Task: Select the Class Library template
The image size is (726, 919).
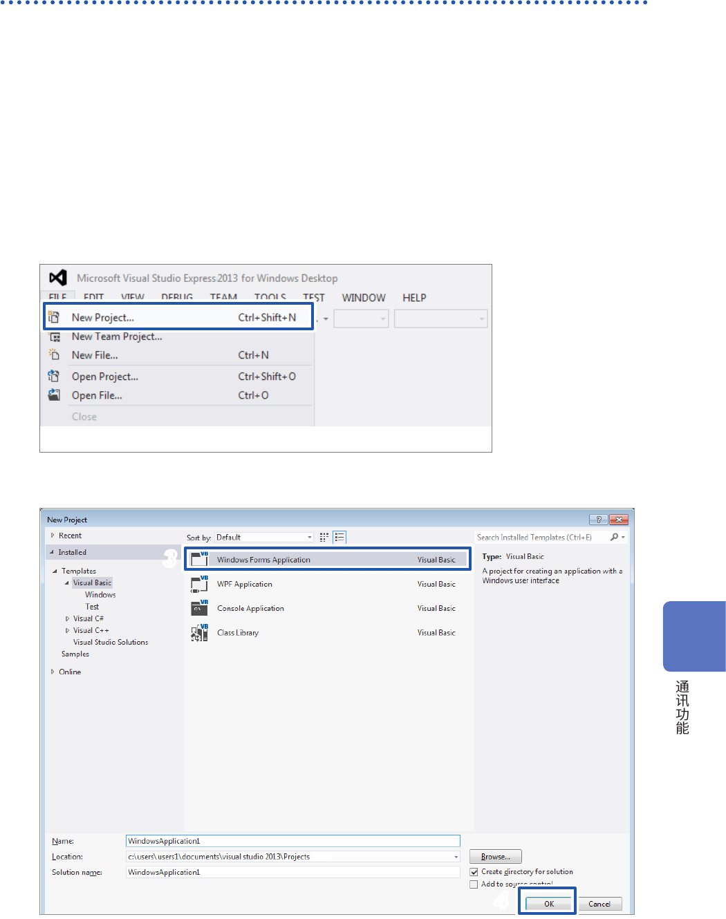Action: [x=328, y=632]
